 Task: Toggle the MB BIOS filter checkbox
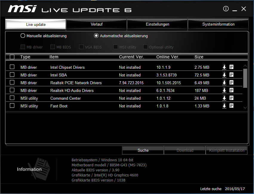pyautogui.click(x=53, y=47)
